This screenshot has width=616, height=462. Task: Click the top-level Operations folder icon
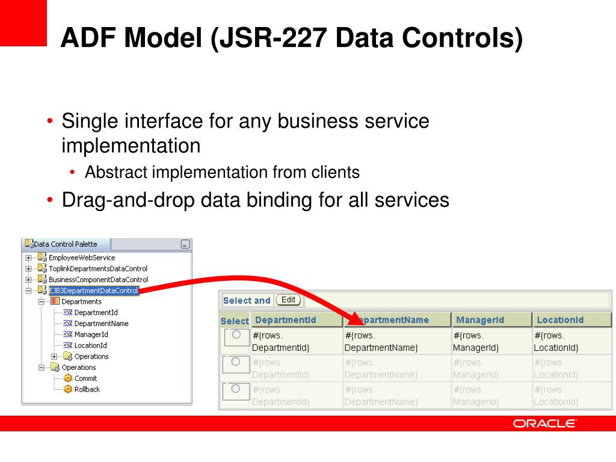(x=55, y=368)
